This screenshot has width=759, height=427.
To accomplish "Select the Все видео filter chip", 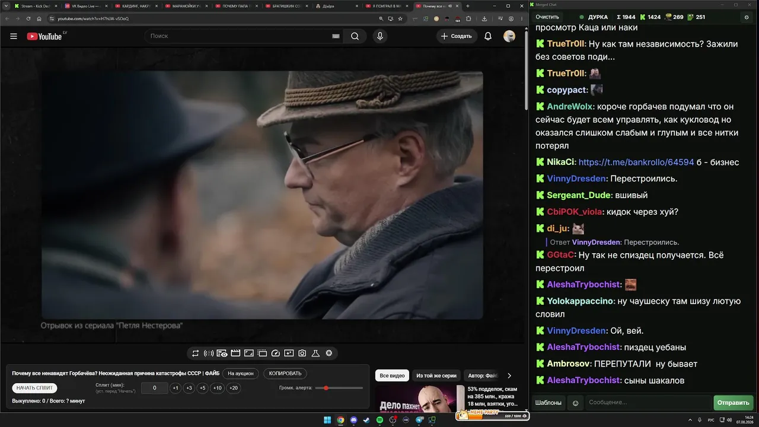I will 392,375.
